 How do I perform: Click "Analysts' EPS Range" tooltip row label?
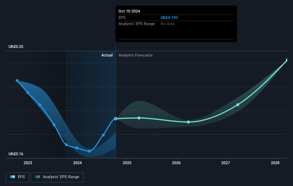click(x=137, y=24)
